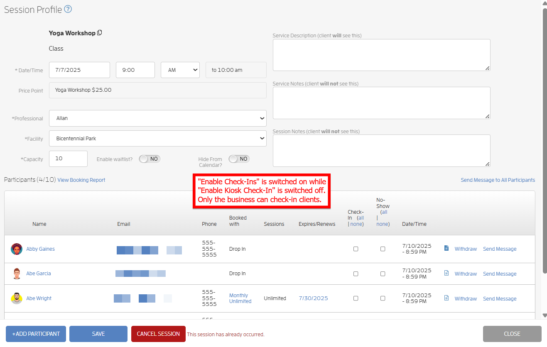
Task: Send Message to Abe Wright
Action: point(500,298)
